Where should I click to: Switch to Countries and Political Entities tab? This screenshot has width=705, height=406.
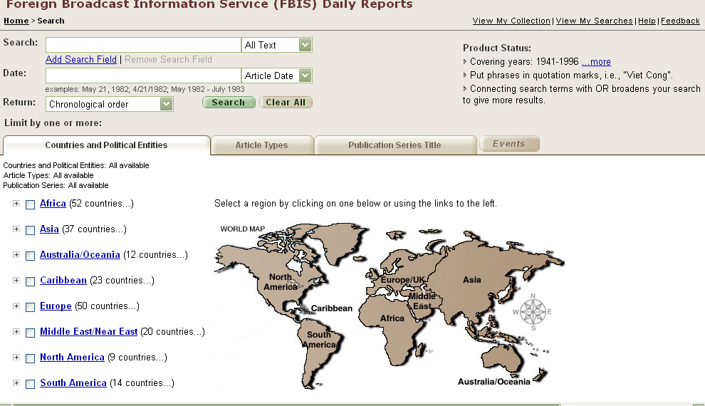[107, 145]
